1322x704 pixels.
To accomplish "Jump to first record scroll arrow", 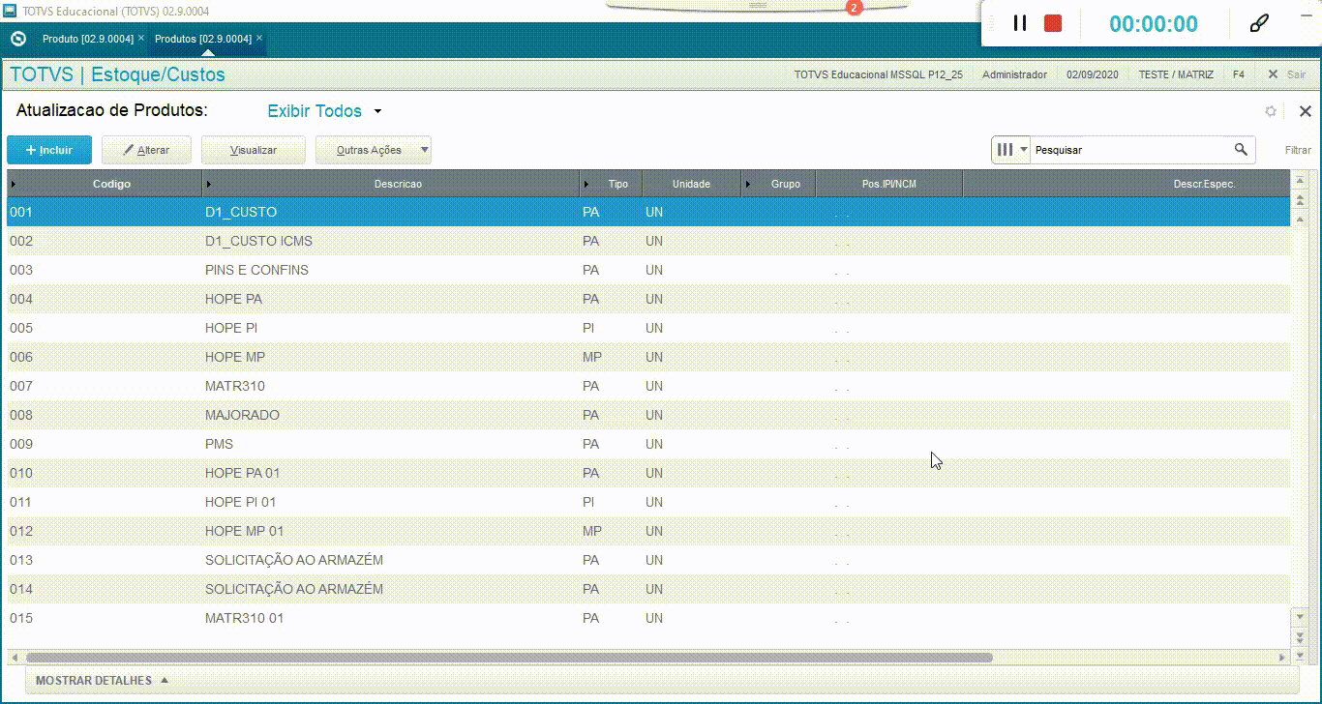I will point(1300,181).
